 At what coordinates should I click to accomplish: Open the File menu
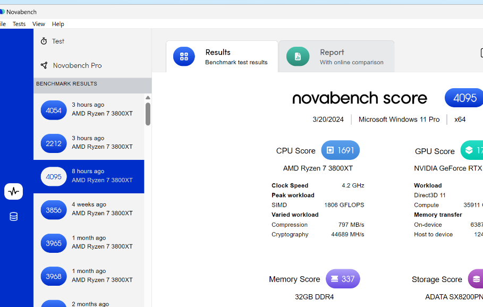tap(2, 23)
